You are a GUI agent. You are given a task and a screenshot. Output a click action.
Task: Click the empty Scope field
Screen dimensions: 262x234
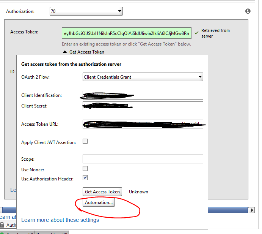tap(143, 159)
